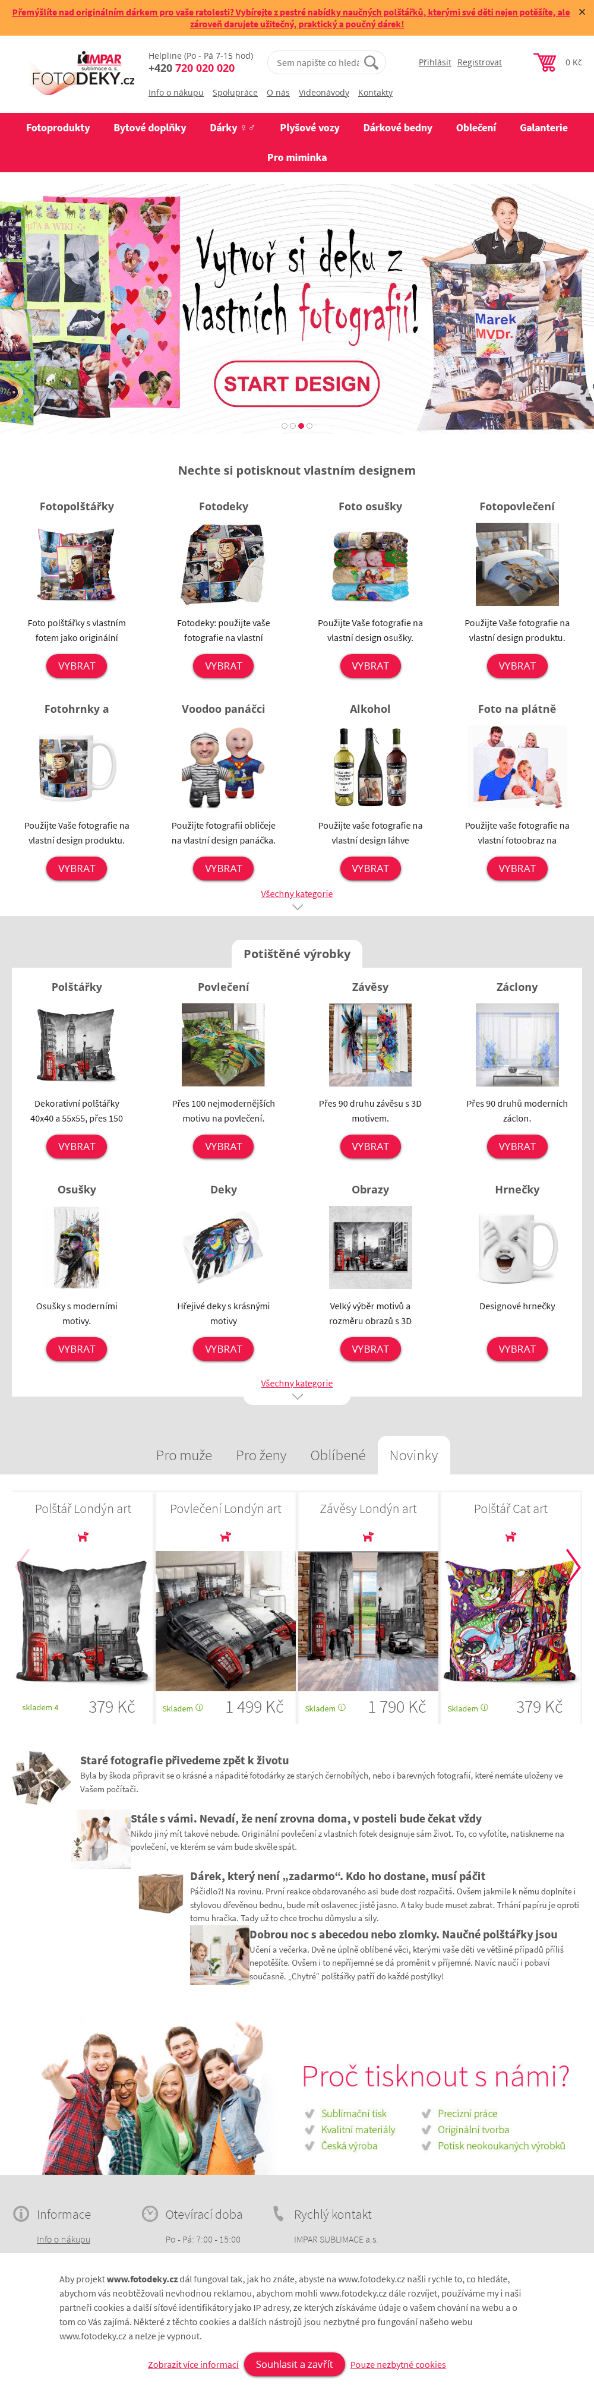Switch to the Pro ženy tab
Image resolution: width=594 pixels, height=2394 pixels.
pos(261,1455)
